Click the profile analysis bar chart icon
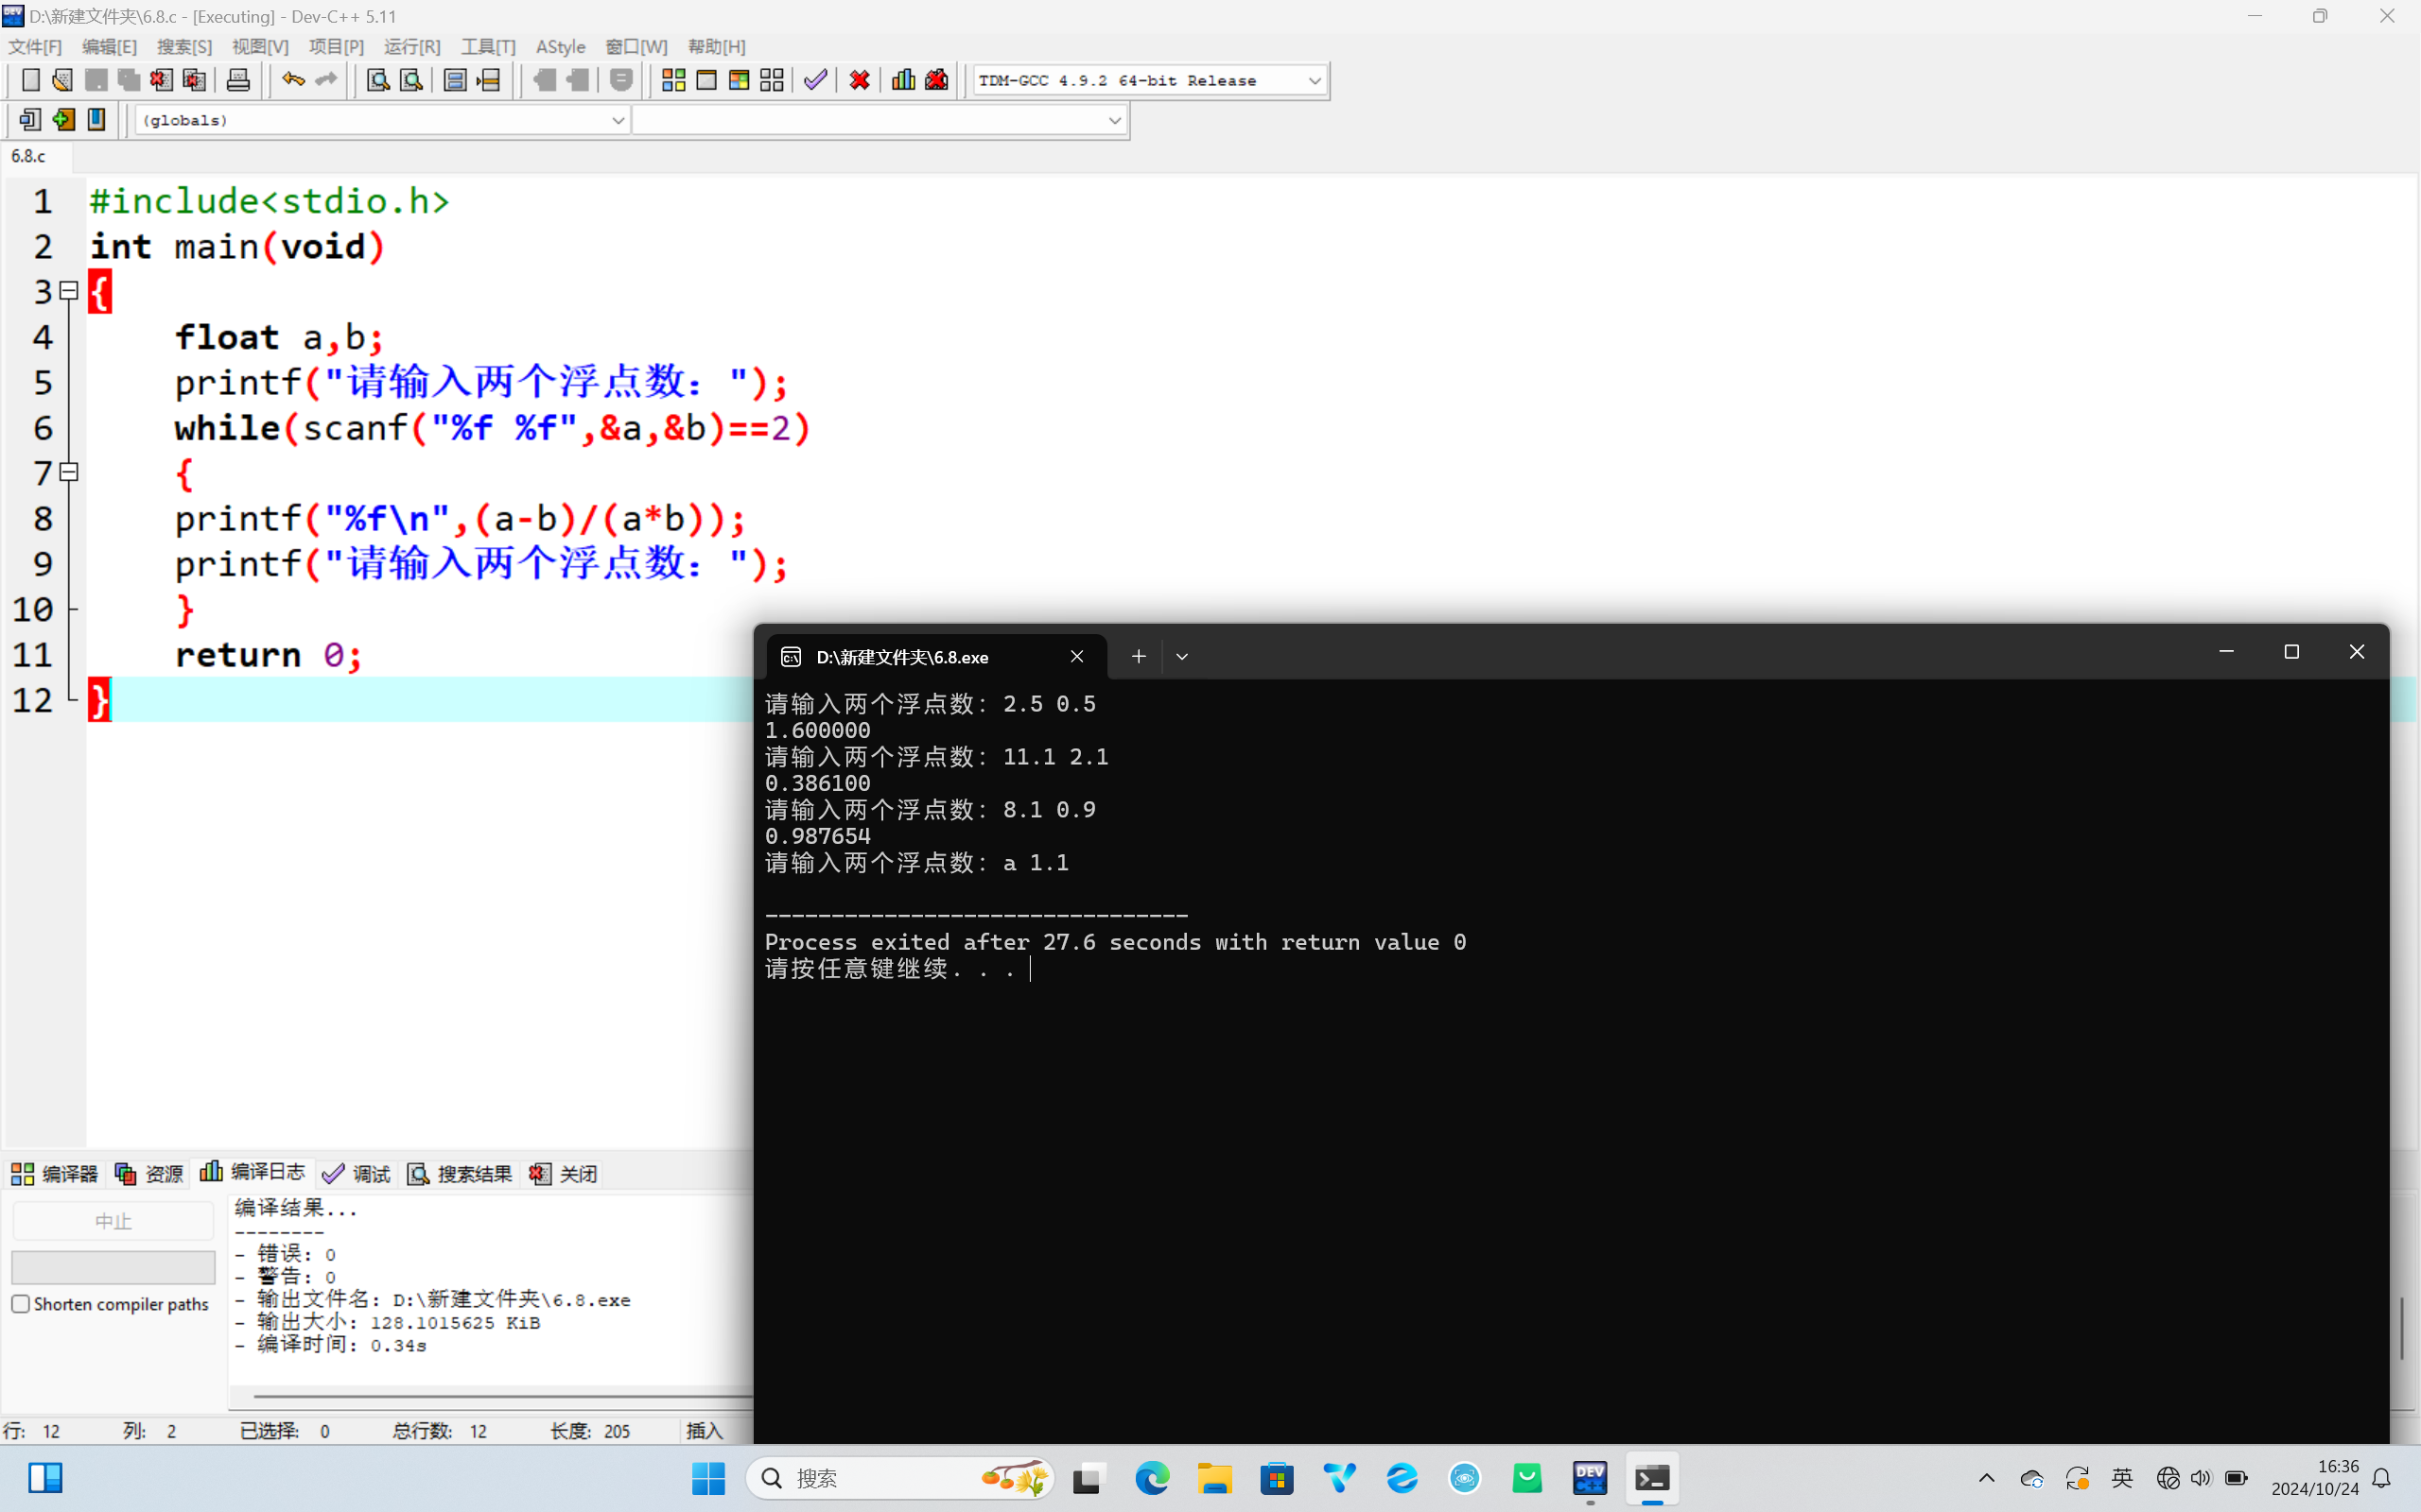 click(903, 80)
